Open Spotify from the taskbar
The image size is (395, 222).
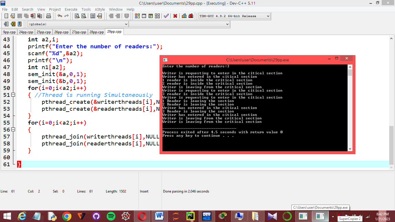pyautogui.click(x=111, y=216)
